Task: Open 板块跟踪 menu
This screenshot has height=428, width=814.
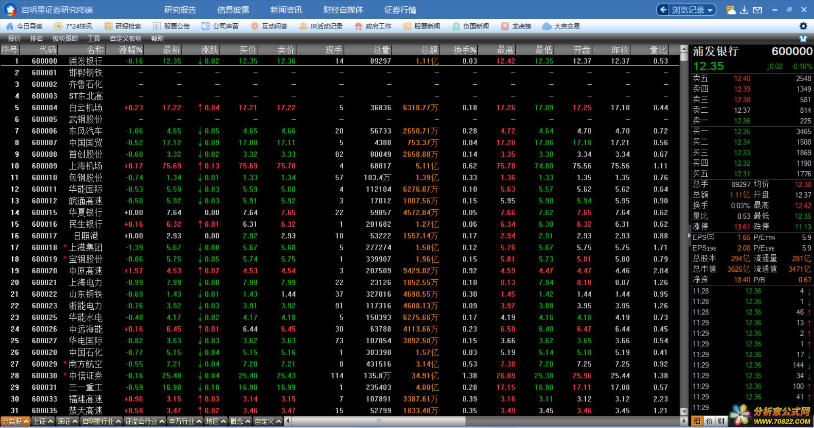Action: tap(65, 39)
